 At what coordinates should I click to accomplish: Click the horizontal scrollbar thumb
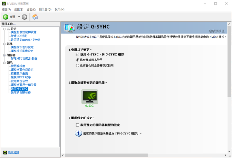[x=106, y=155]
